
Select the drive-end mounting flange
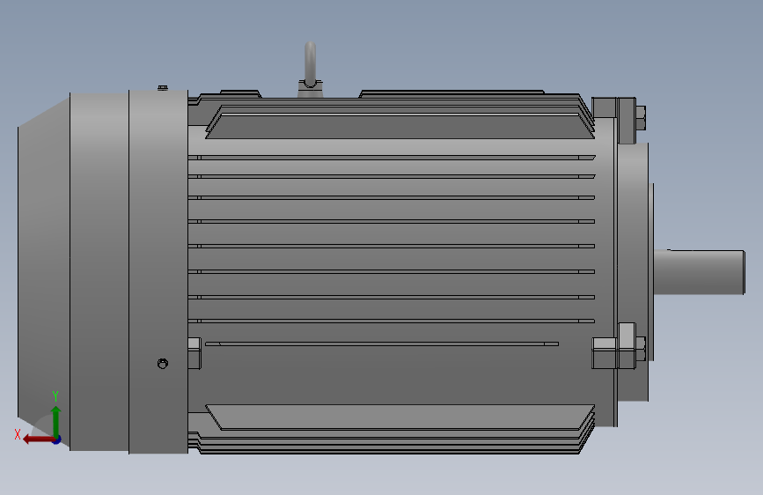tap(632, 272)
